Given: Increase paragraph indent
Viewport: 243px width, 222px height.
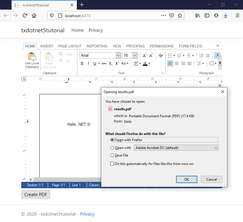Looking at the screenshot, I should pos(207,56).
